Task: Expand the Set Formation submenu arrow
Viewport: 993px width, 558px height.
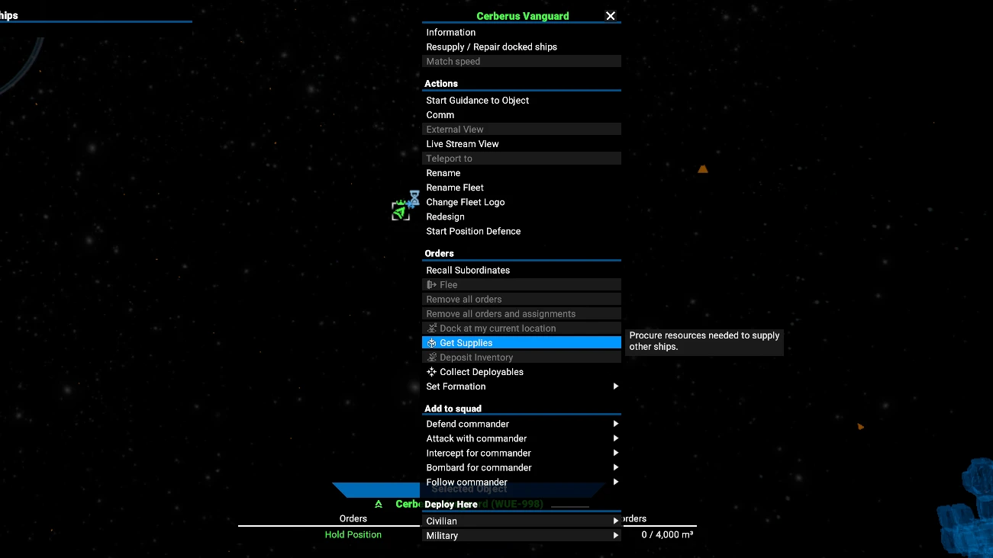Action: coord(615,386)
